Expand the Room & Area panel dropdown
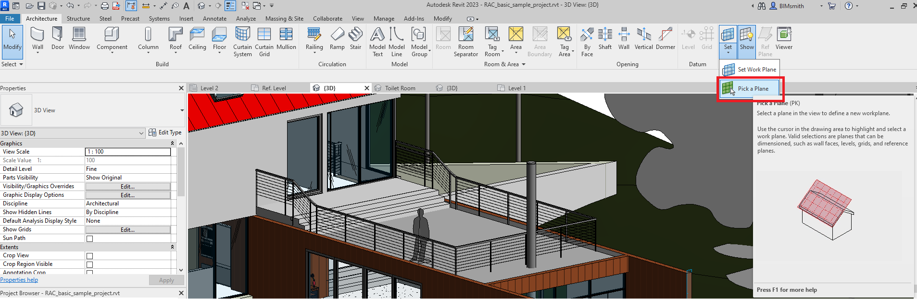 (524, 64)
